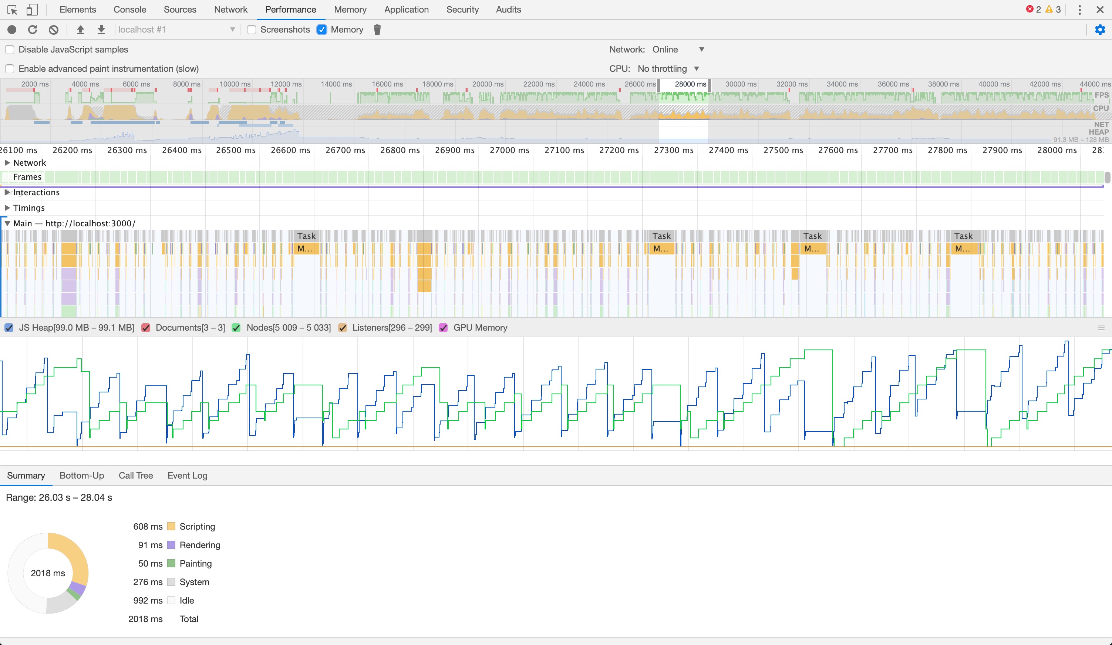Image resolution: width=1112 pixels, height=645 pixels.
Task: Open the Memory panel
Action: pyautogui.click(x=350, y=9)
